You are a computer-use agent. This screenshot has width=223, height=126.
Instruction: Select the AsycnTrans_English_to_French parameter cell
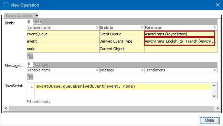tap(180, 41)
